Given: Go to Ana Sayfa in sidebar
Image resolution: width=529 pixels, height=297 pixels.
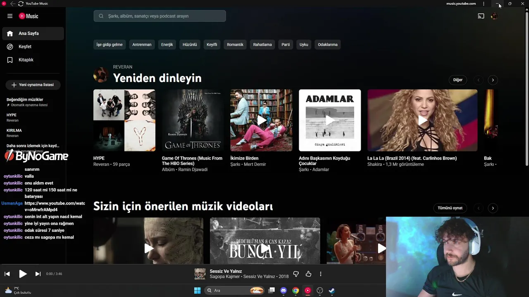Looking at the screenshot, I should pyautogui.click(x=33, y=33).
